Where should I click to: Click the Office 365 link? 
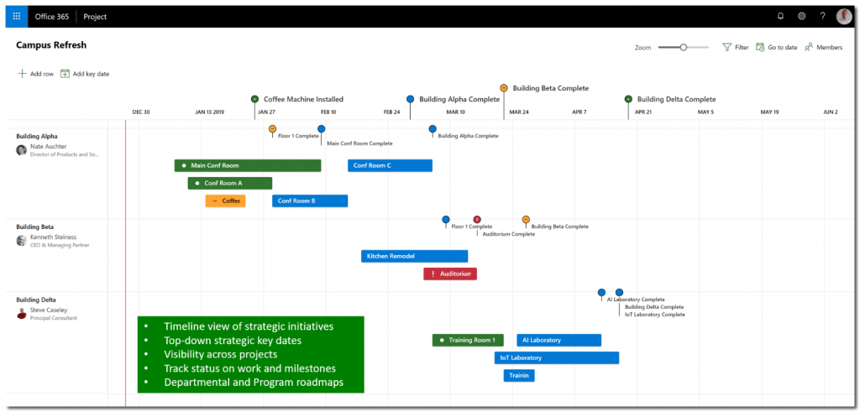tap(52, 17)
